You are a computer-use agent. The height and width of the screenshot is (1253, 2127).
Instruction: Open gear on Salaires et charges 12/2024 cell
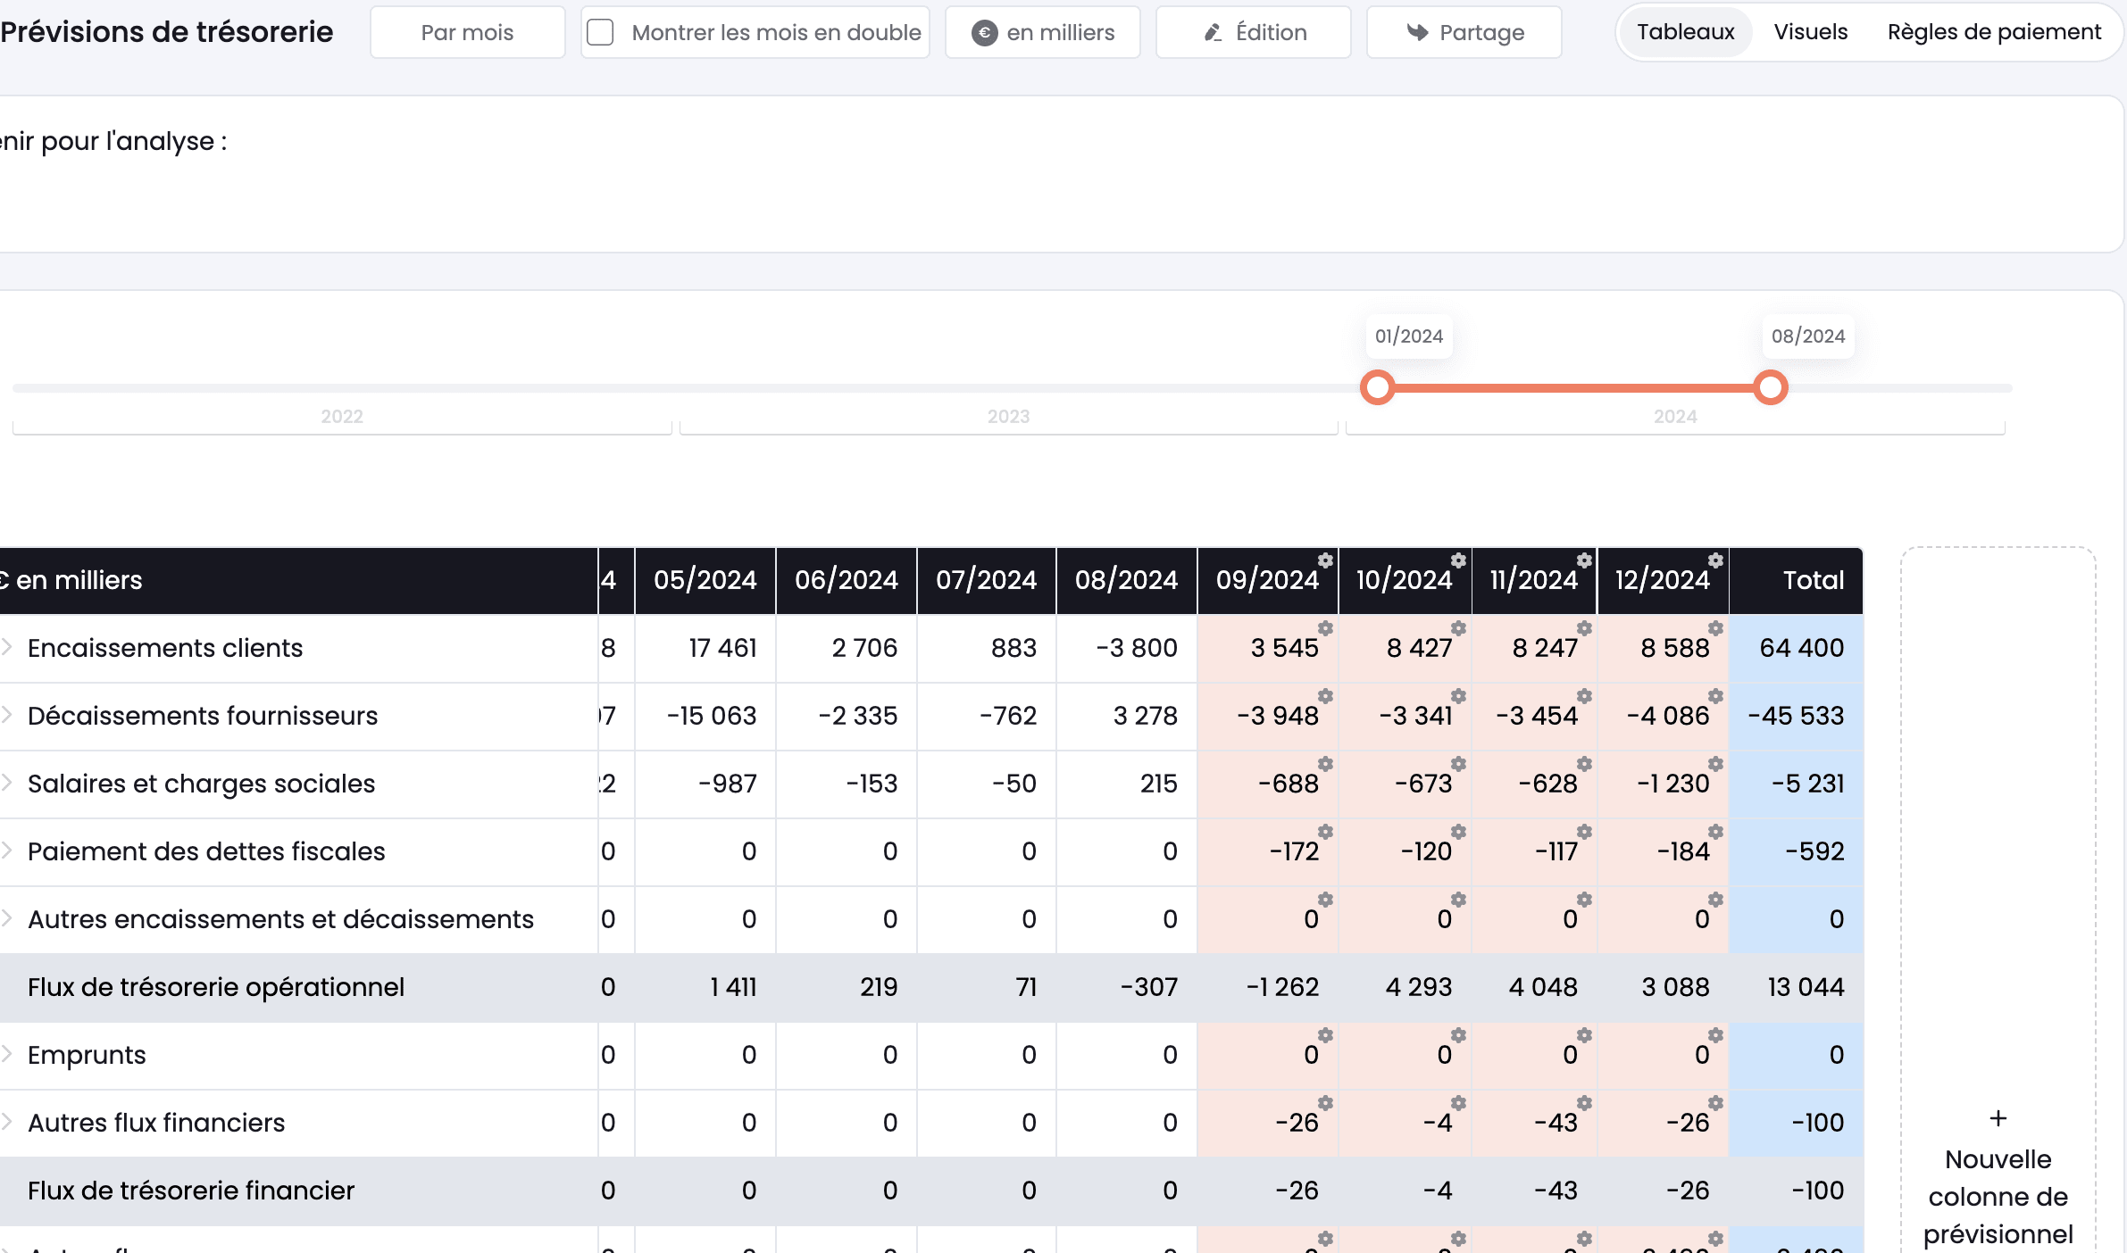click(1715, 764)
